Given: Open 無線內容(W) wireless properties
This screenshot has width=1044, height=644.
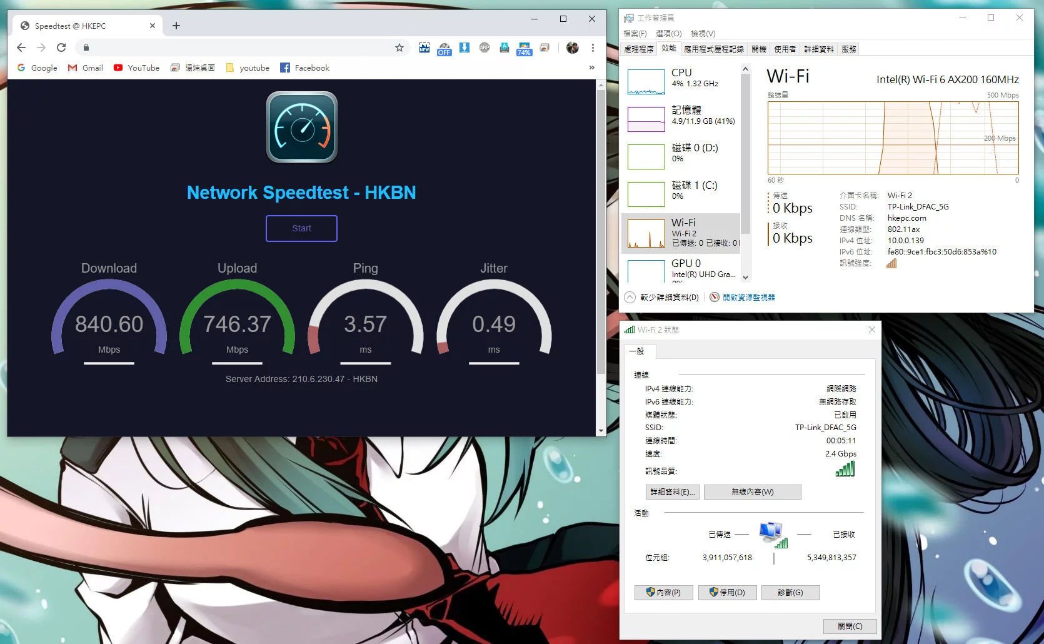Looking at the screenshot, I should point(752,491).
